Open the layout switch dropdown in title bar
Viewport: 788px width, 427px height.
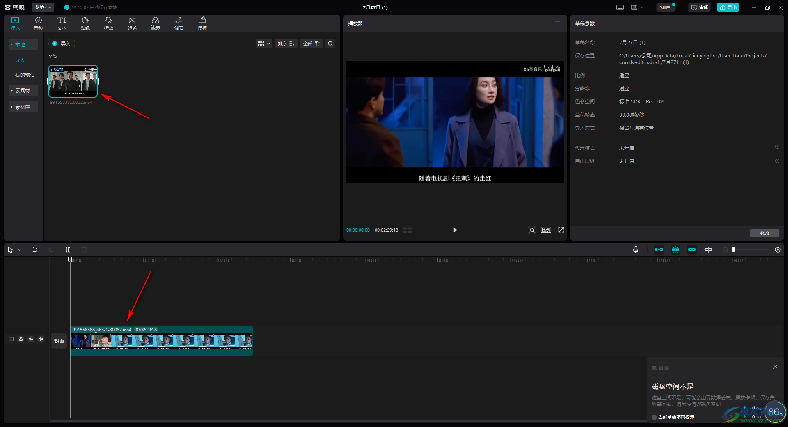637,7
